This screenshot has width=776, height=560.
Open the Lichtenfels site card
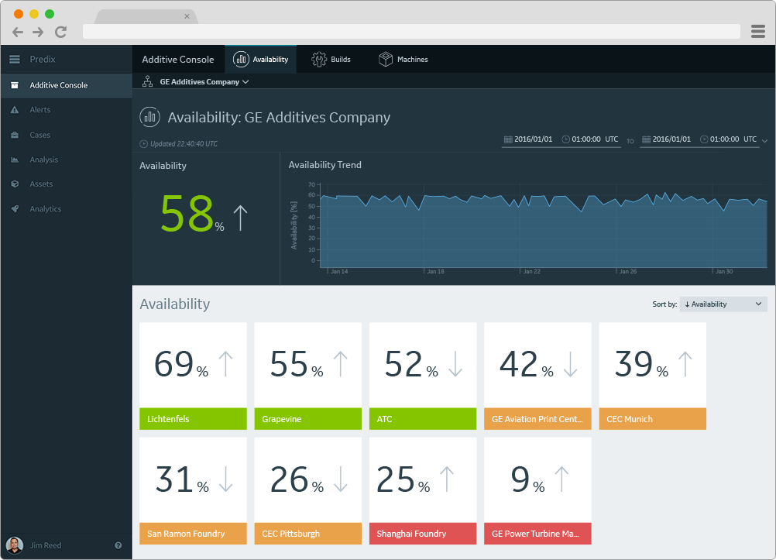193,376
